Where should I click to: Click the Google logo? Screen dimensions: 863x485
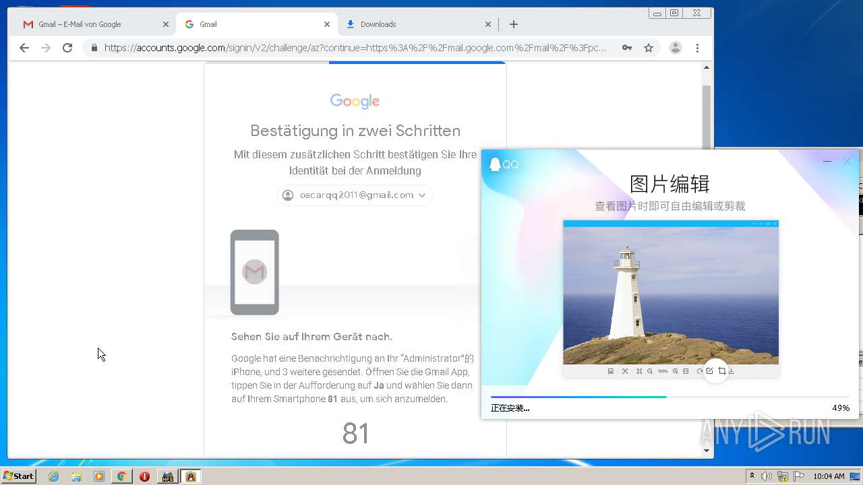[x=355, y=101]
